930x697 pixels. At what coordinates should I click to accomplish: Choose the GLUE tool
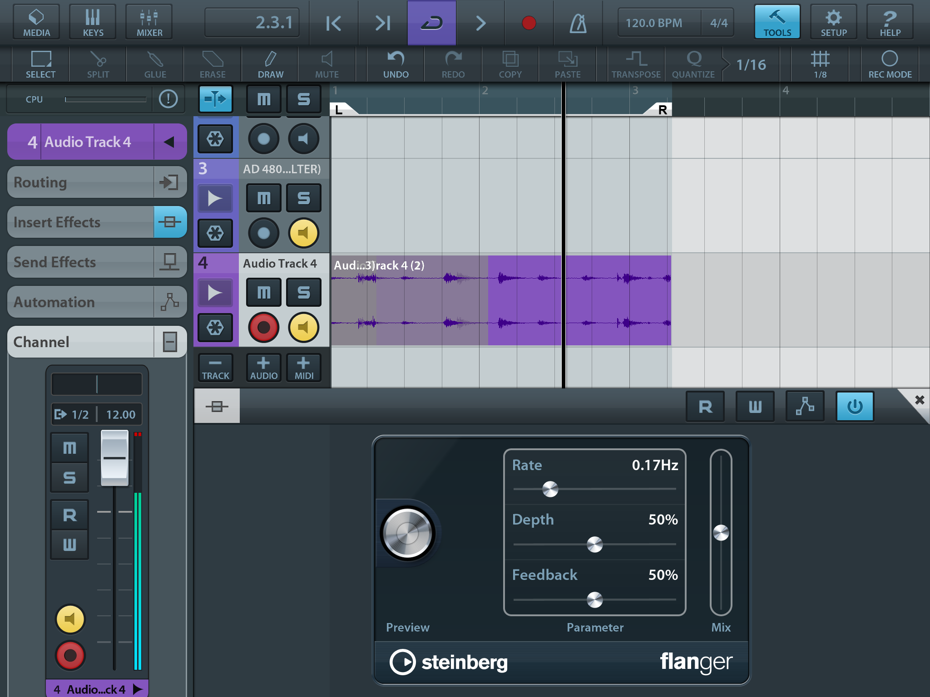(155, 64)
